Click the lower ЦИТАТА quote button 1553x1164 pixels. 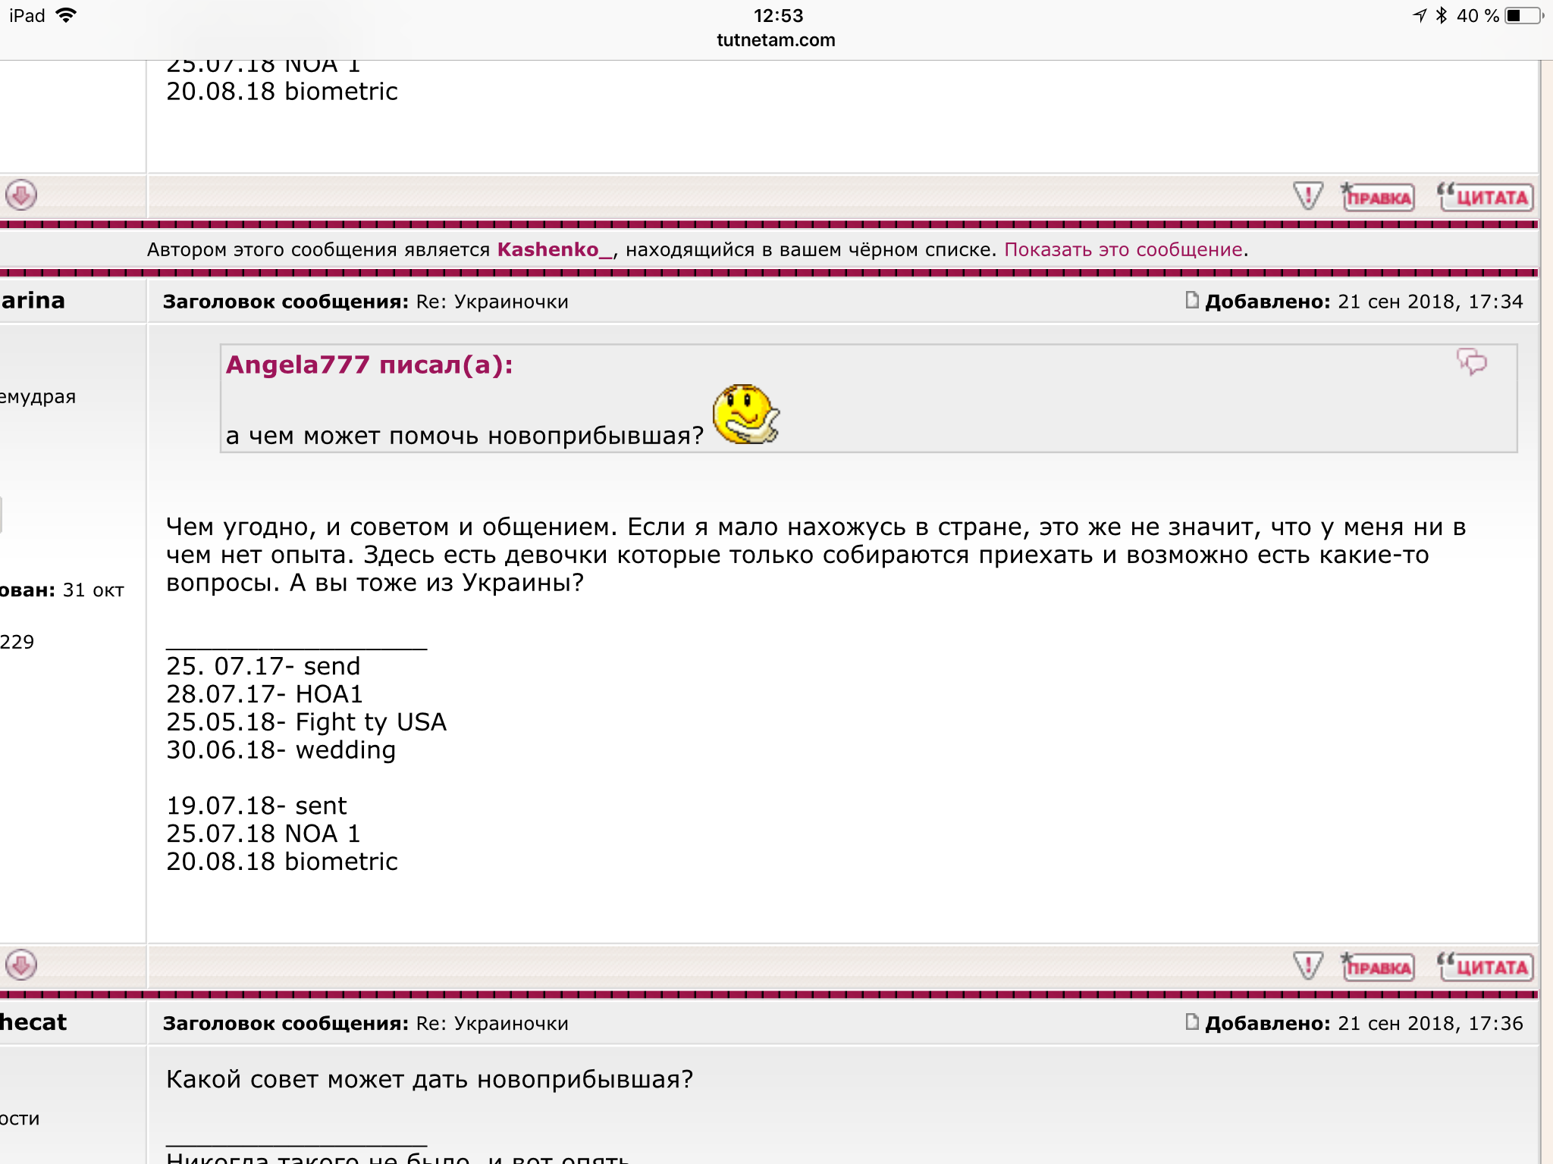point(1486,967)
